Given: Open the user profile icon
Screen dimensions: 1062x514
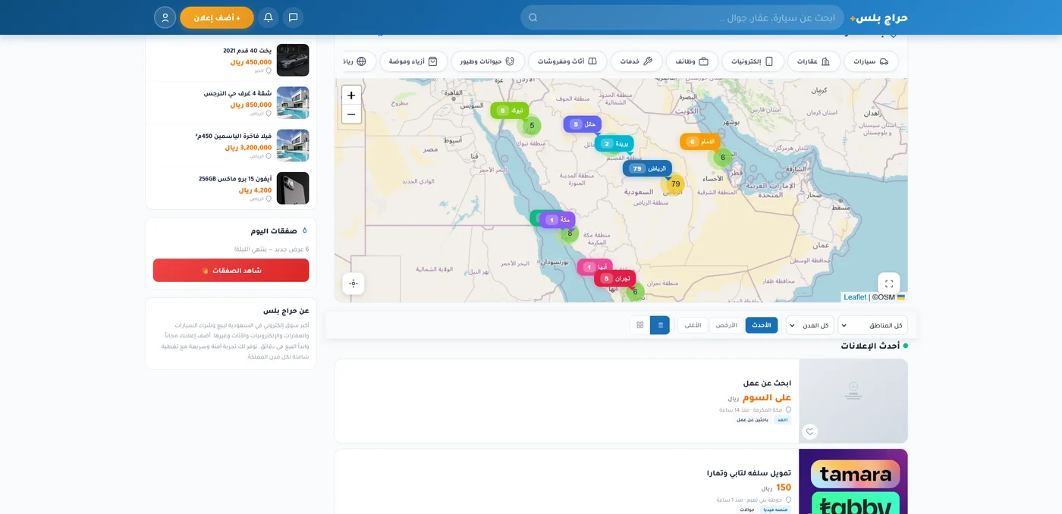Looking at the screenshot, I should (x=165, y=17).
